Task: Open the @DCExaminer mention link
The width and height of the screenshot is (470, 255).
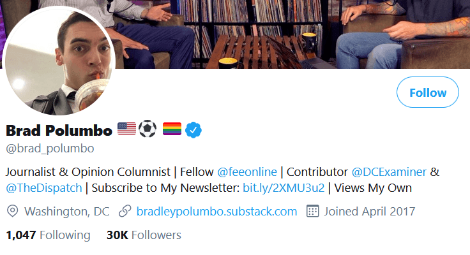Action: pyautogui.click(x=388, y=172)
